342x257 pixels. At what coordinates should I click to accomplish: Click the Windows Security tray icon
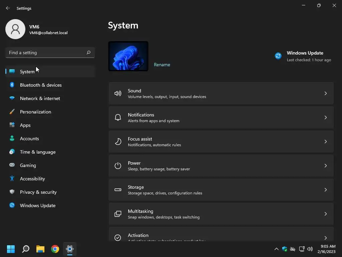click(285, 249)
